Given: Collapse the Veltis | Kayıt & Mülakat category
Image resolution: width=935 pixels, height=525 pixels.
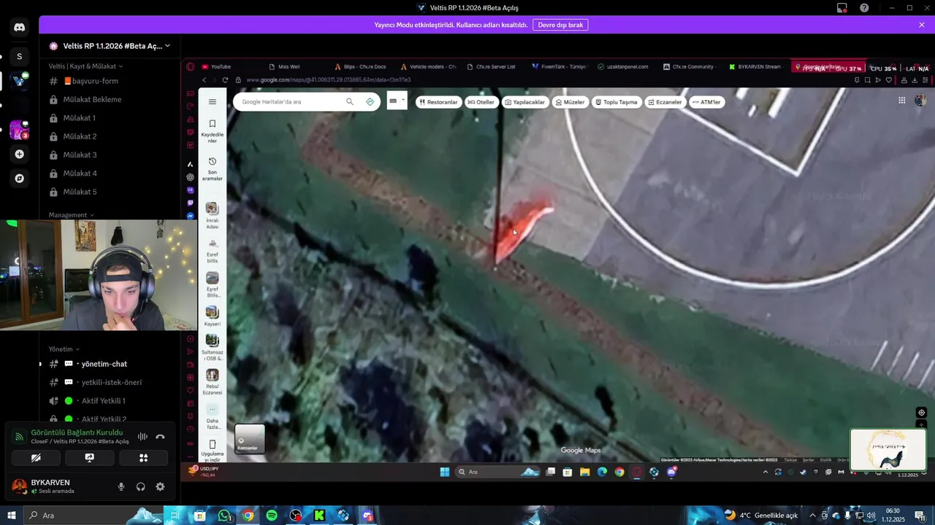Looking at the screenshot, I should pos(85,66).
